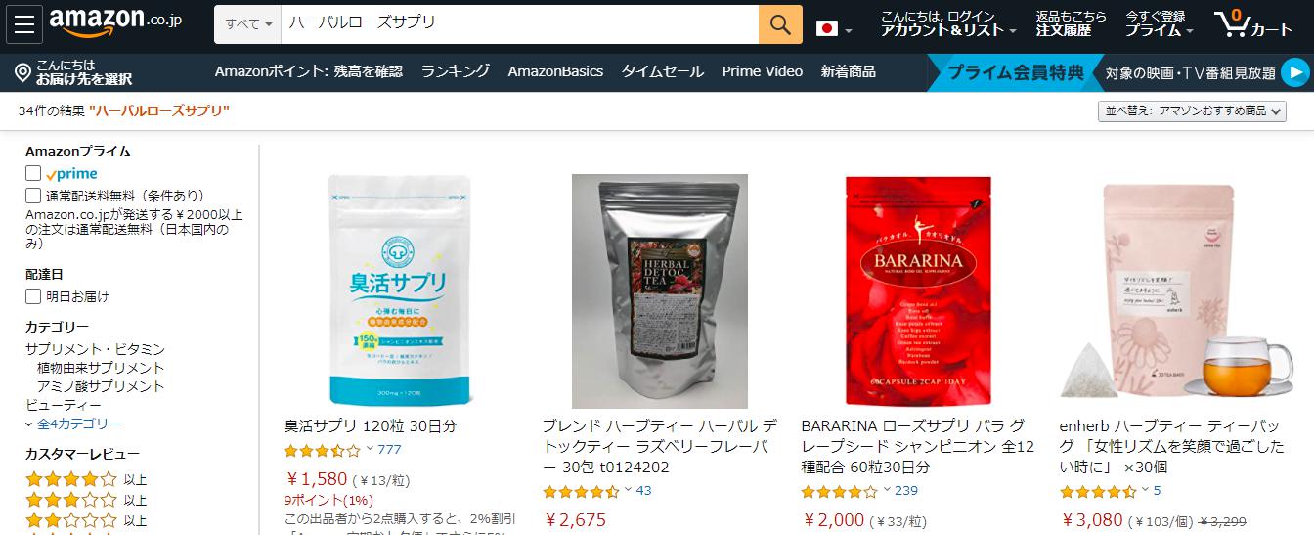This screenshot has height=535, width=1314.
Task: Go to タイムセール in nav bar
Action: coord(662,71)
